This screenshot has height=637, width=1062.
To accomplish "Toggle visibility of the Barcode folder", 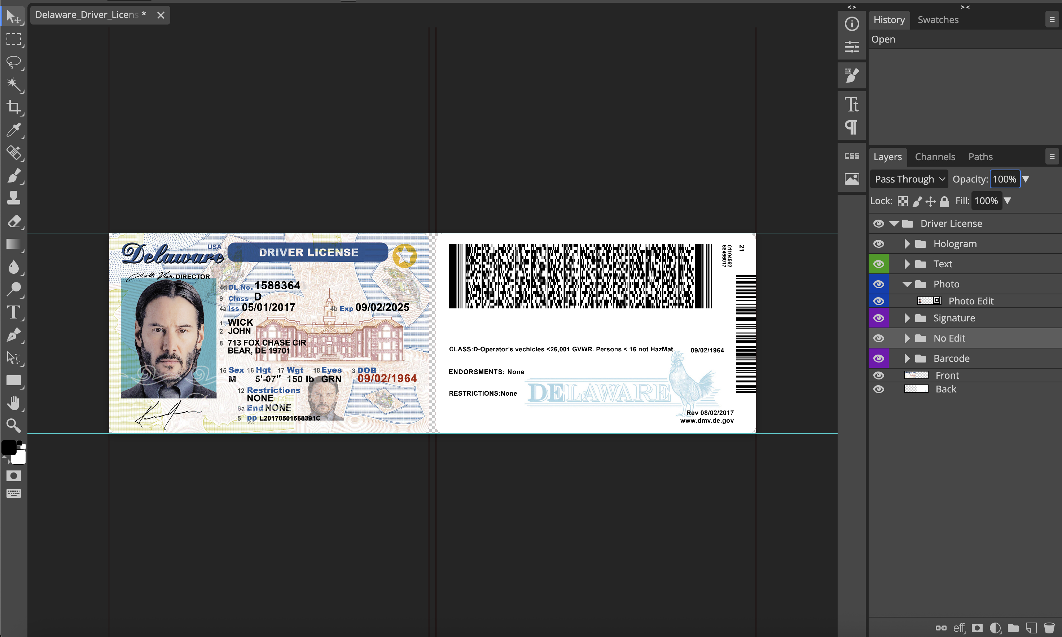I will (x=878, y=359).
